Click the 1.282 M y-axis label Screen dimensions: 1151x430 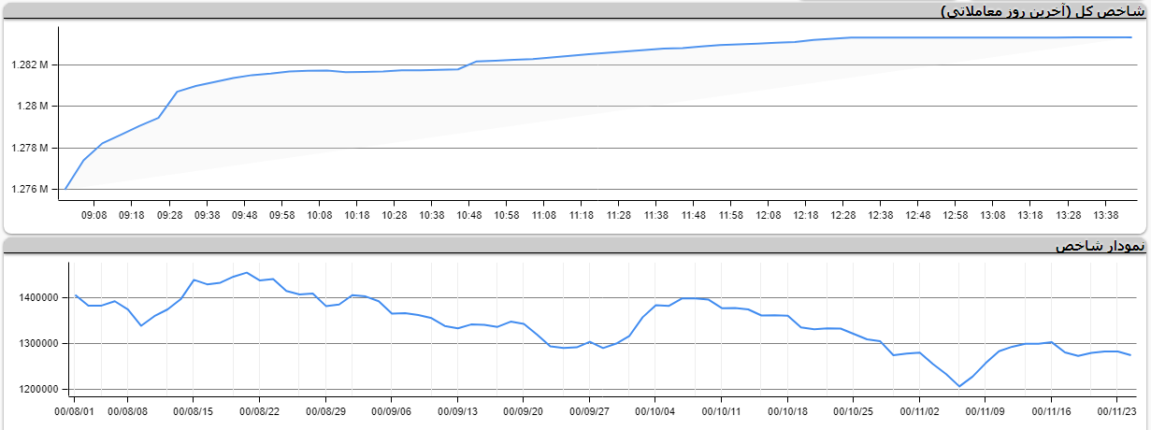pyautogui.click(x=30, y=65)
